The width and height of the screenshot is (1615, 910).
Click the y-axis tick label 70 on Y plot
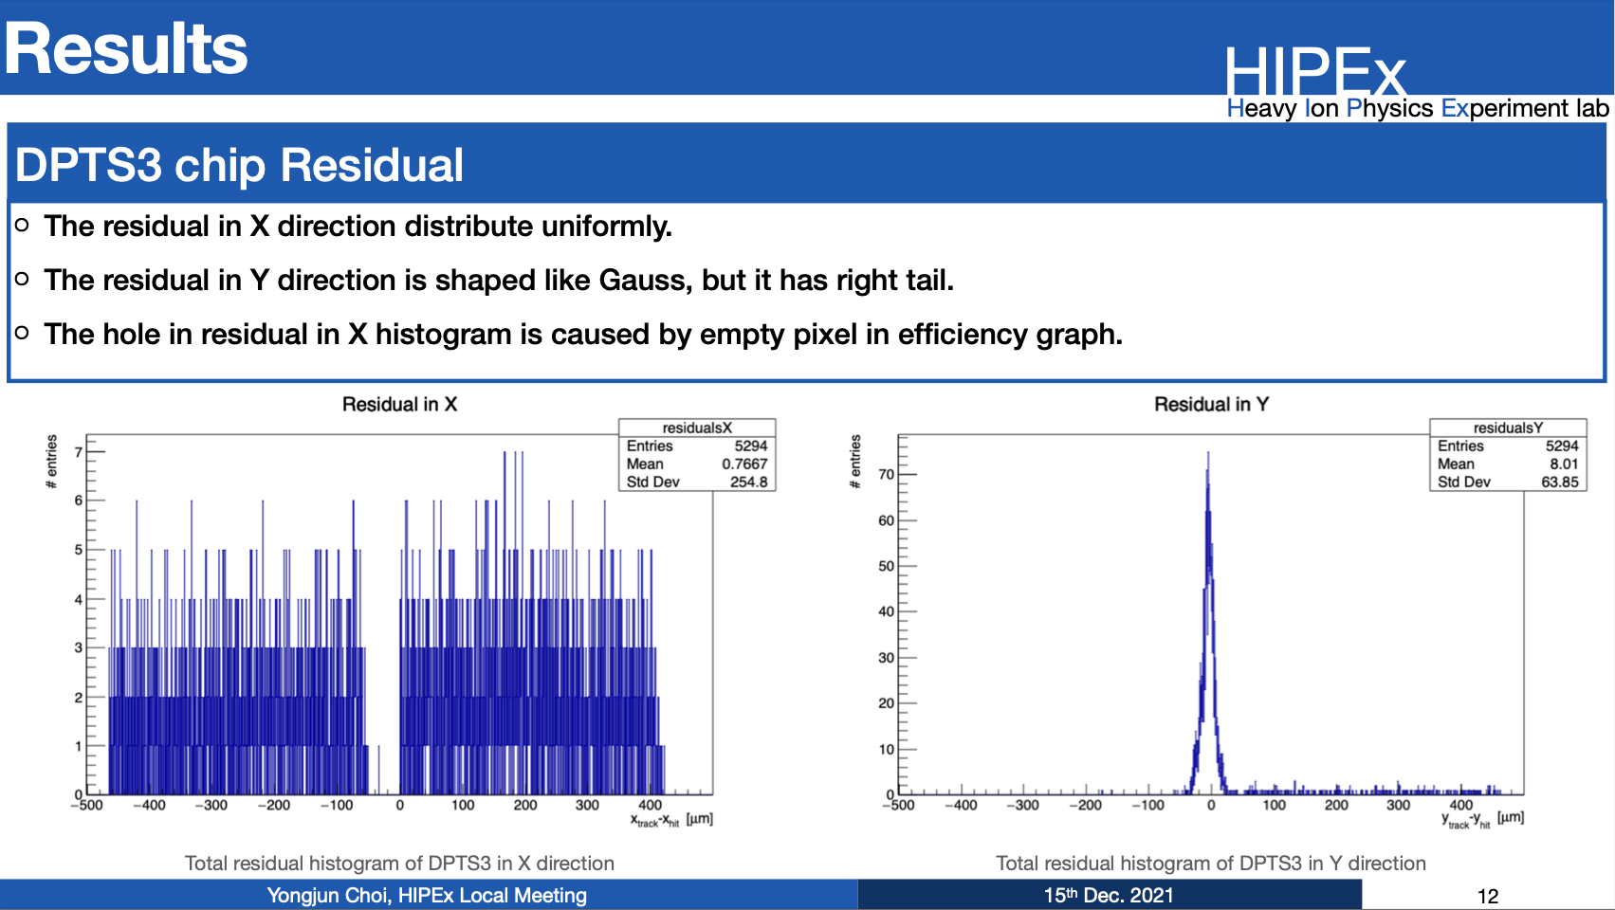[x=886, y=474]
